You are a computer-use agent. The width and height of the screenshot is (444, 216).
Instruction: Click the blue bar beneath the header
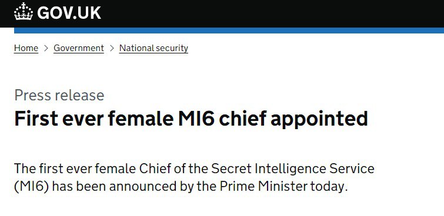pos(229,31)
